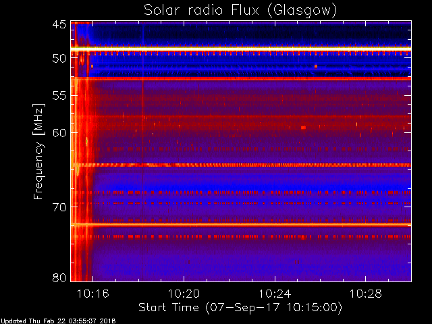
Task: Click the 80 MHz frequency tick label
Action: pos(59,277)
